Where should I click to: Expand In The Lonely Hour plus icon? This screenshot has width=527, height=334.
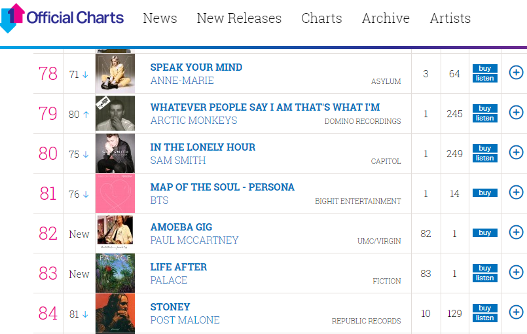(516, 153)
